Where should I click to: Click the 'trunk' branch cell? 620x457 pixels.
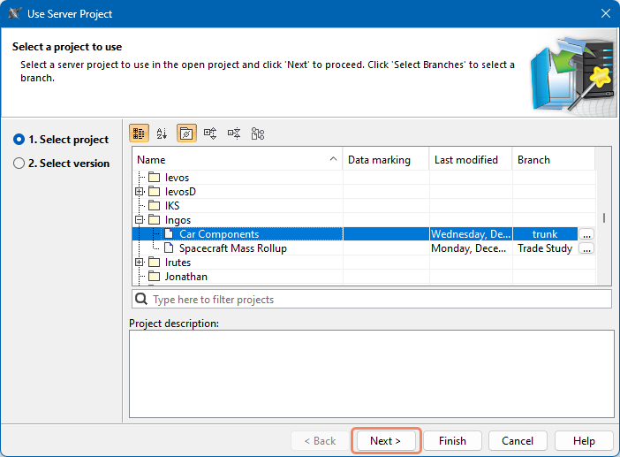coord(545,234)
